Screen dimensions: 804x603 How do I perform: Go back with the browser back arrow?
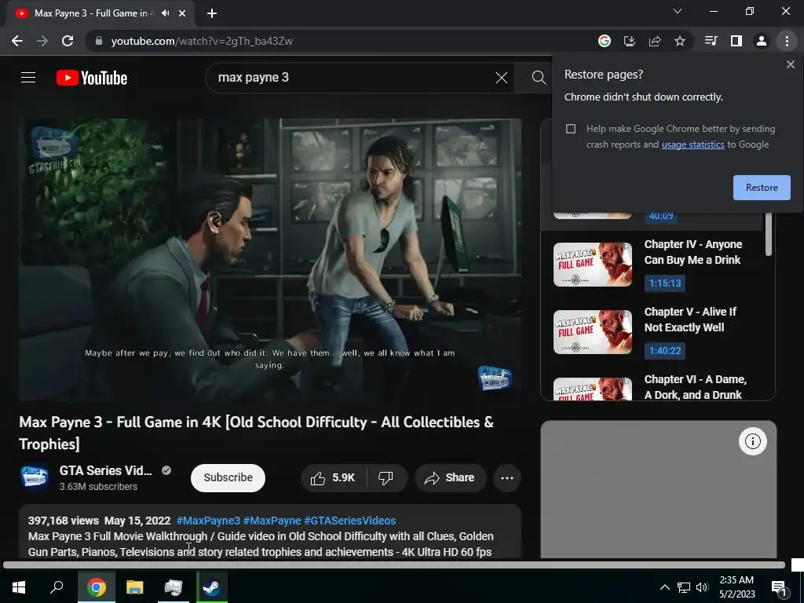[x=17, y=41]
